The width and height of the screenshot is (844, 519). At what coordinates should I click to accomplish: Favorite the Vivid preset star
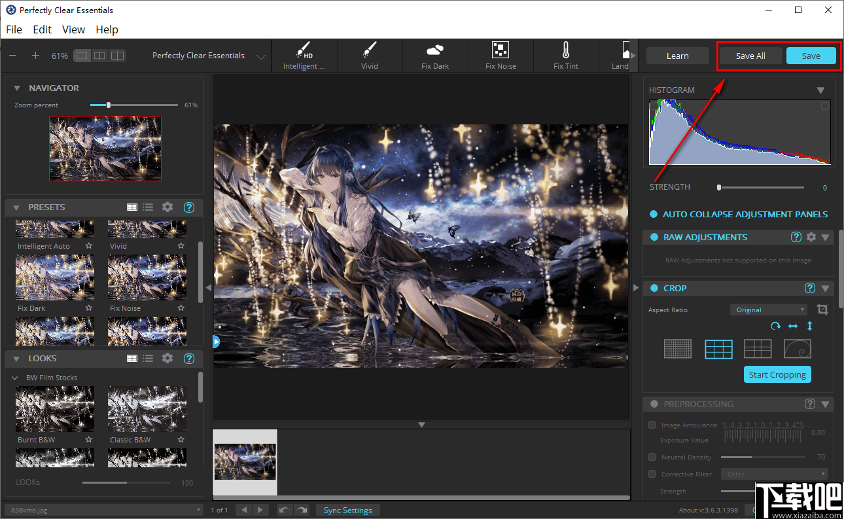tap(181, 246)
